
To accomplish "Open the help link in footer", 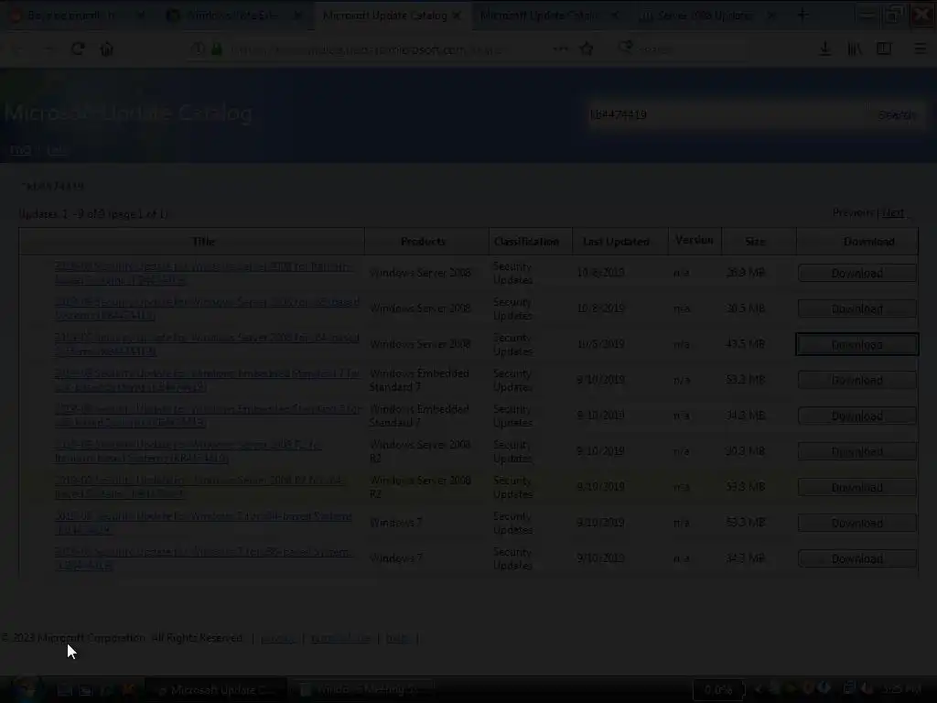I will pyautogui.click(x=397, y=638).
